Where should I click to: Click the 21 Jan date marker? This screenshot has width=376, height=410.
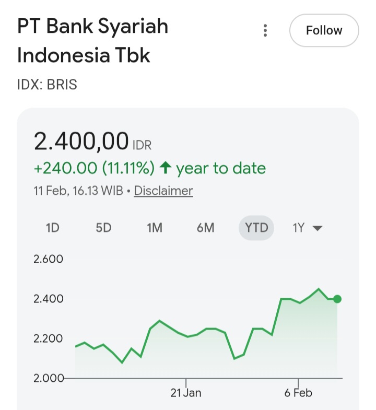click(x=186, y=393)
